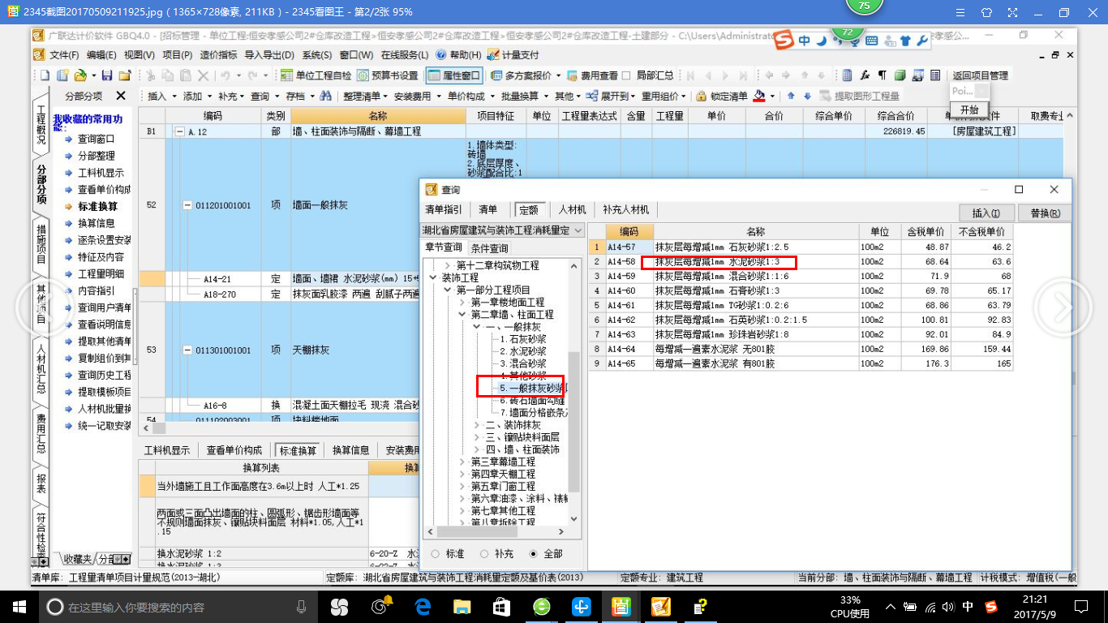This screenshot has height=623, width=1108.
Task: Open 单位工程自检 self-check tool
Action: pos(316,75)
